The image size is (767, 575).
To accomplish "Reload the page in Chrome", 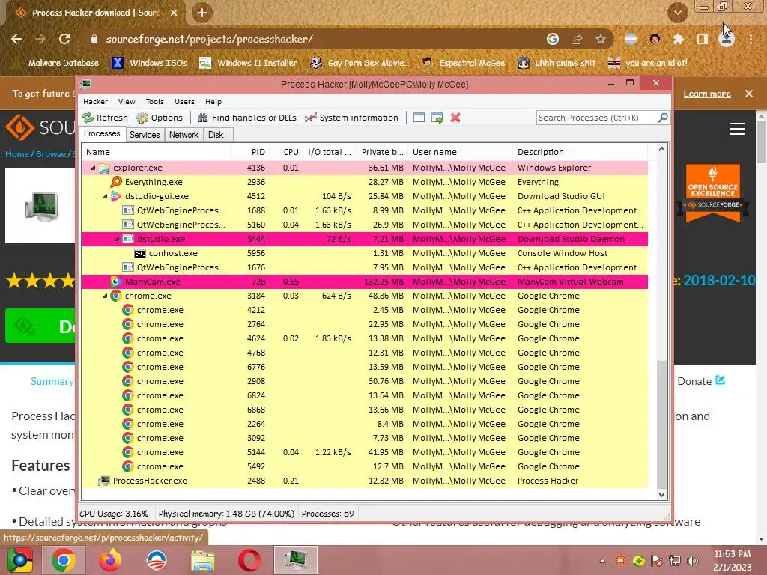I will point(64,39).
